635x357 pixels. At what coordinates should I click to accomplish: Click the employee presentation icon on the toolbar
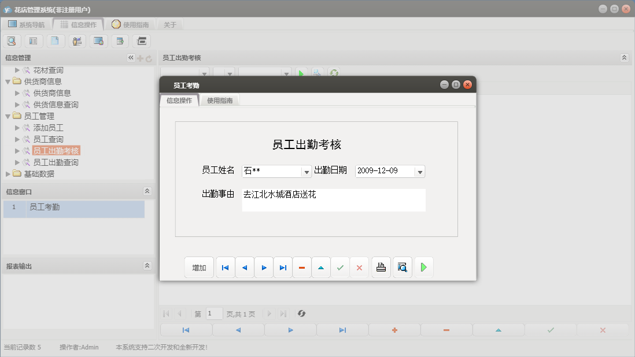point(77,40)
